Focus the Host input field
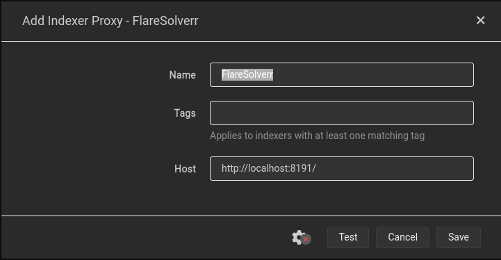The image size is (501, 260). [342, 168]
